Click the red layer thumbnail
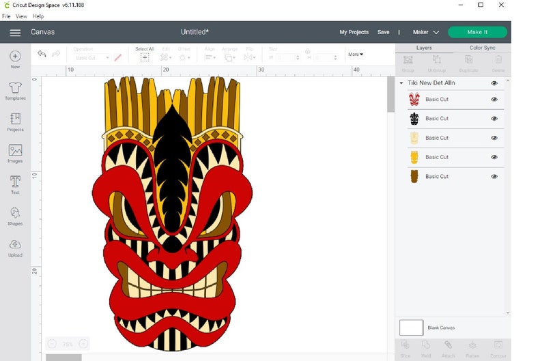 (414, 99)
